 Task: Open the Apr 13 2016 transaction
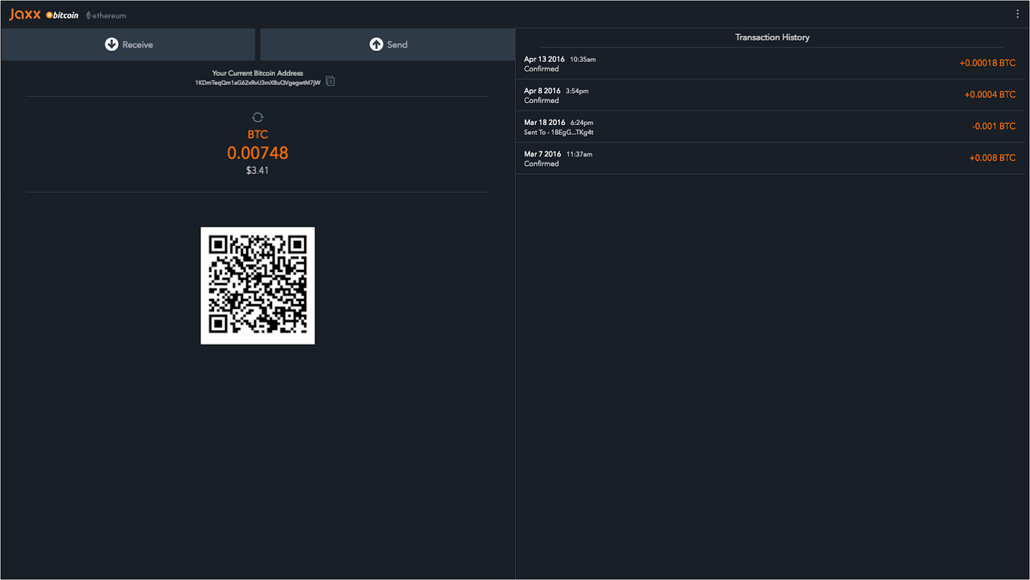[770, 63]
